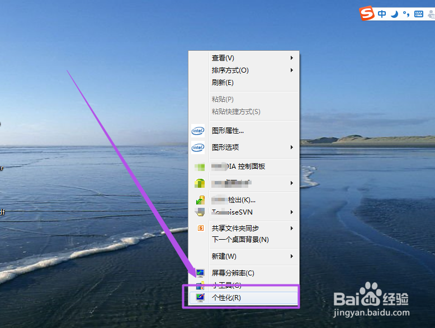The width and height of the screenshot is (435, 328).
Task: Open 个性化(R) personalization
Action: tap(243, 297)
